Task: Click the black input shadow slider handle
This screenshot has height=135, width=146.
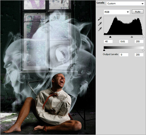Action: tap(110, 37)
